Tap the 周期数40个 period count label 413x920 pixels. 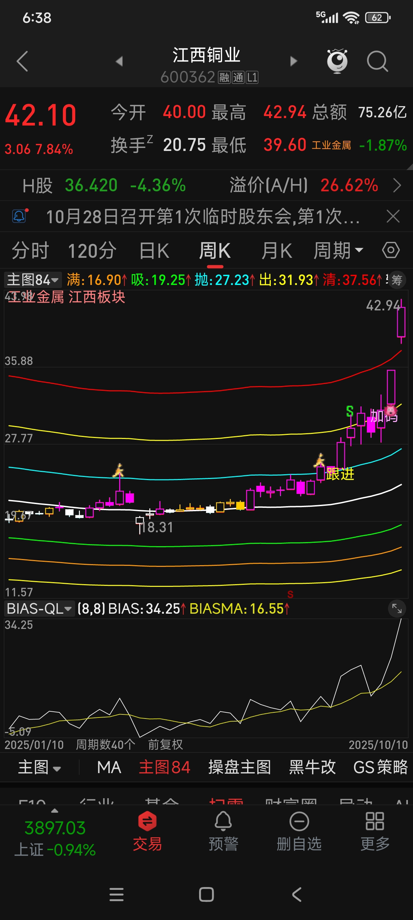(106, 745)
